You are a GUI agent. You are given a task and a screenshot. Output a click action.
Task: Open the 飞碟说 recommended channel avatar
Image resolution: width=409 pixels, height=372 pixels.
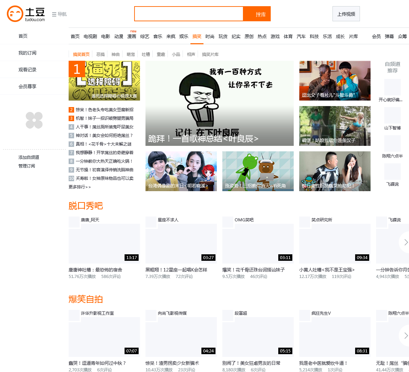(392, 171)
